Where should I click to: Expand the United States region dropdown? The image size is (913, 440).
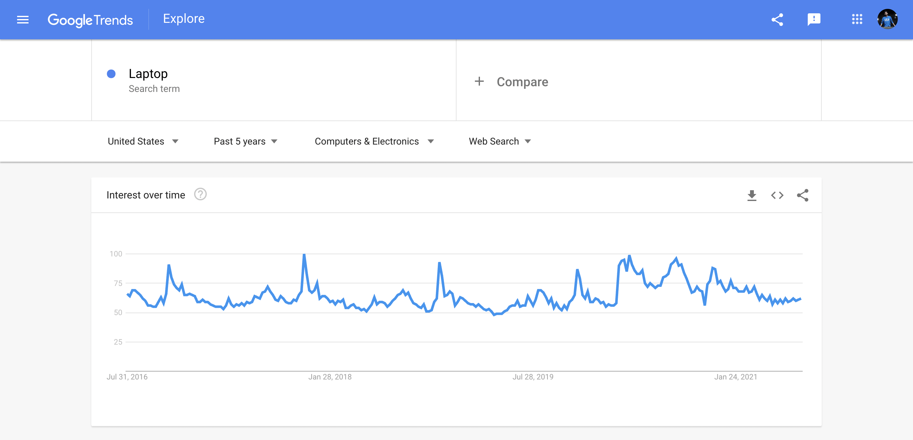[143, 141]
